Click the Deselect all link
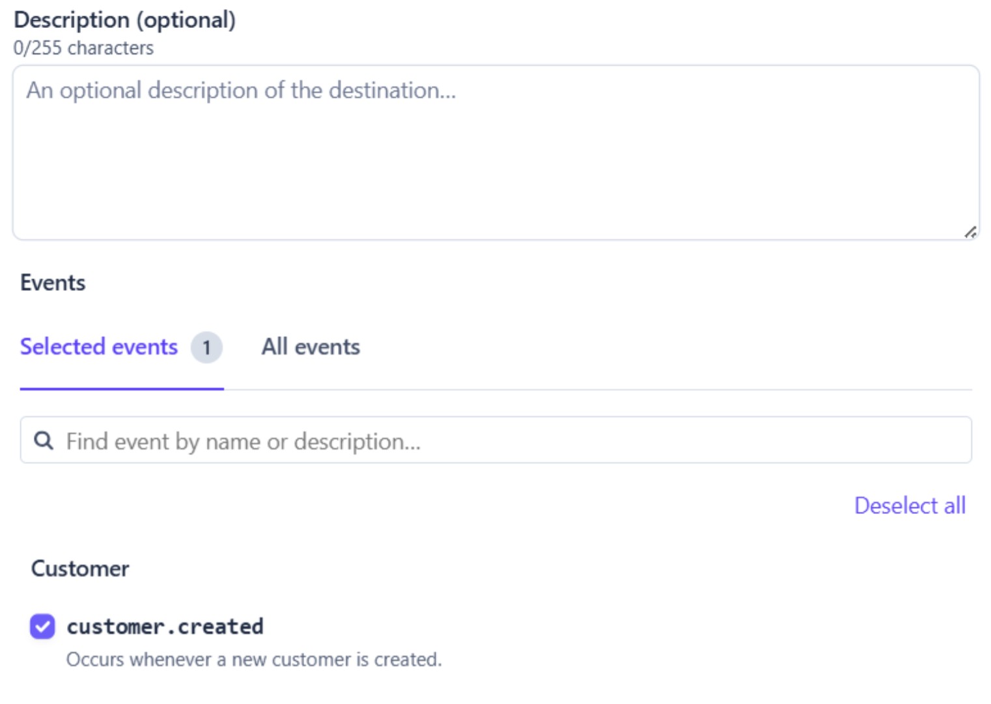Image resolution: width=991 pixels, height=704 pixels. (910, 506)
